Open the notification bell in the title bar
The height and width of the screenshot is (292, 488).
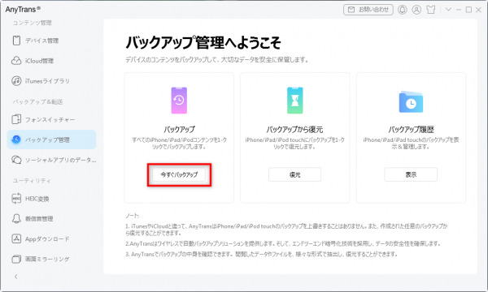coord(403,10)
